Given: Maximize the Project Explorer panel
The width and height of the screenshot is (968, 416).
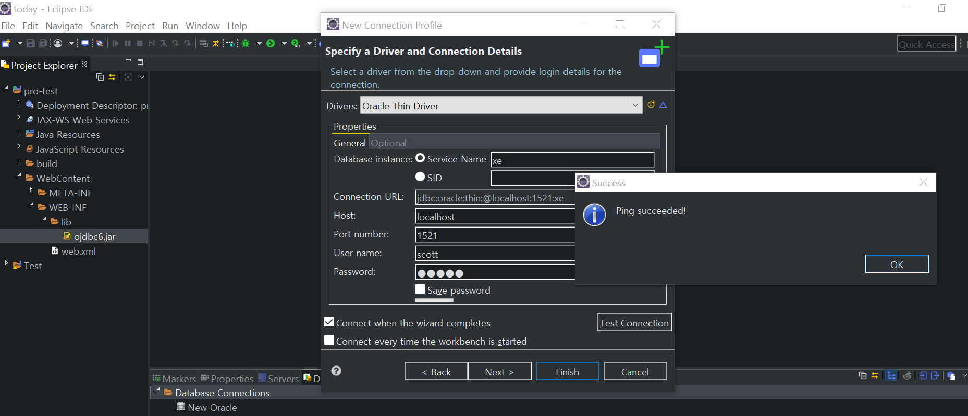Looking at the screenshot, I should (140, 62).
